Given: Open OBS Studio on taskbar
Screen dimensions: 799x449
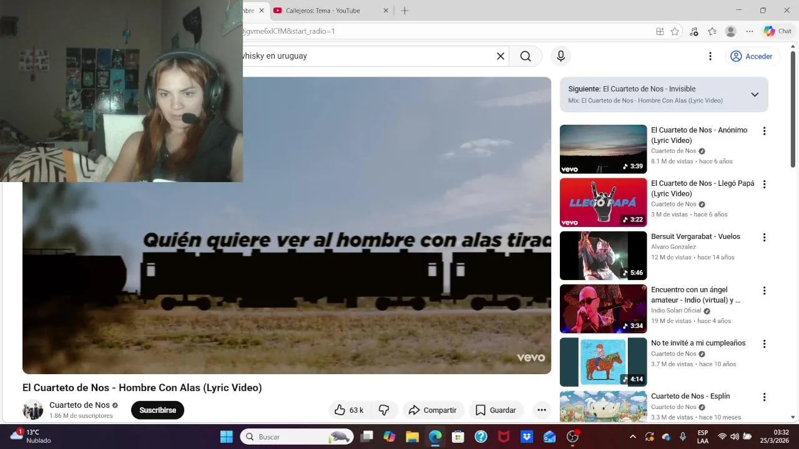Looking at the screenshot, I should (572, 437).
